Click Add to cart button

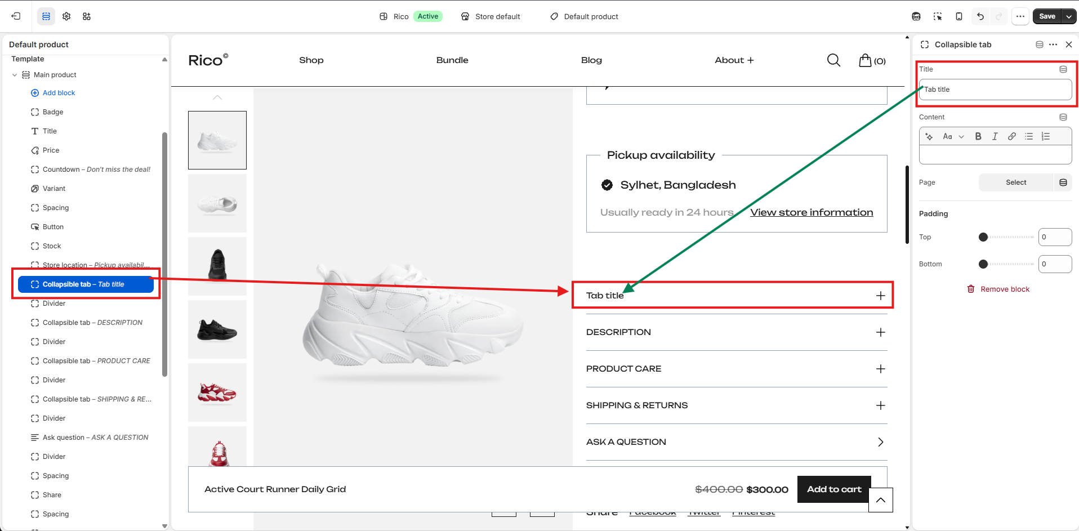[834, 489]
